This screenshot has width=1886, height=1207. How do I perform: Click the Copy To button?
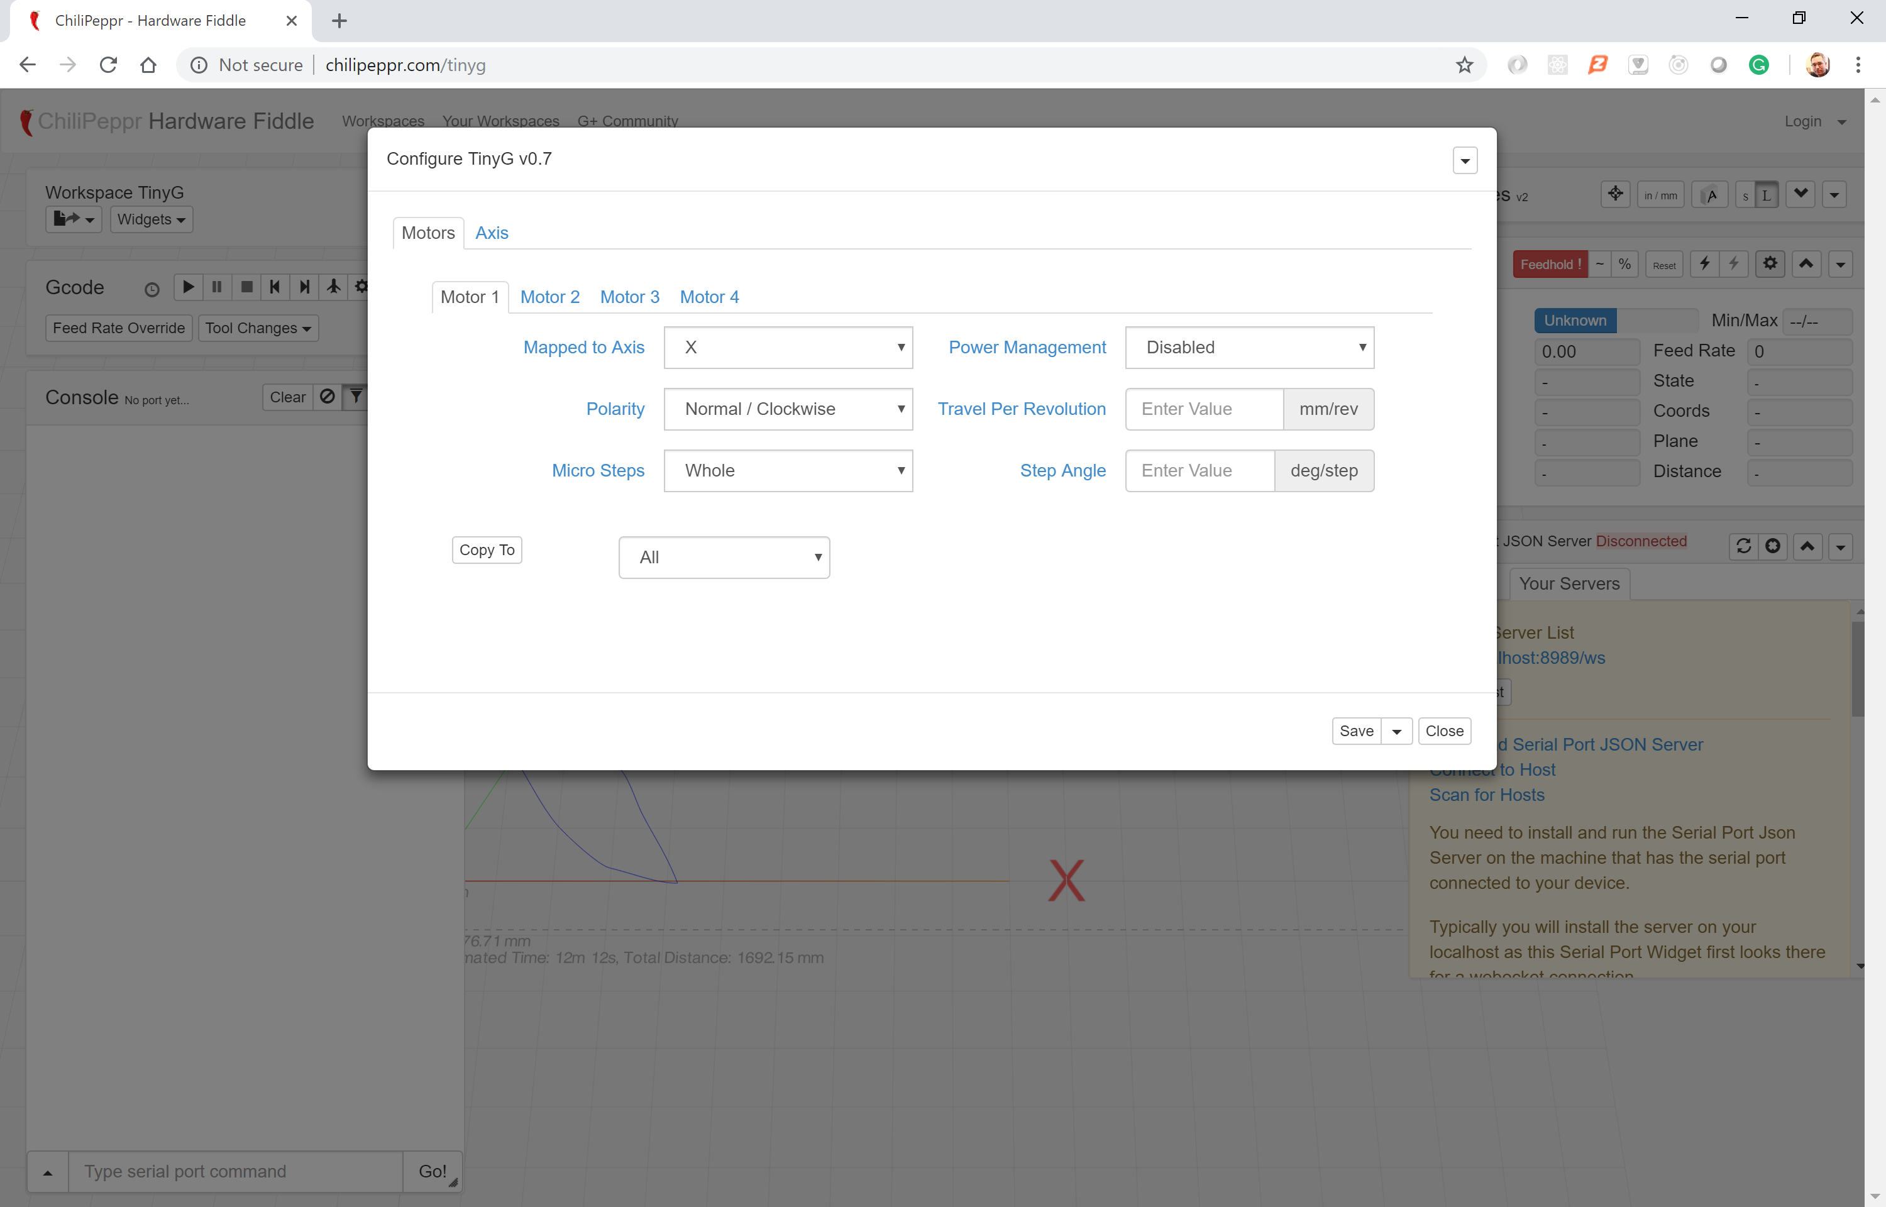click(x=487, y=549)
